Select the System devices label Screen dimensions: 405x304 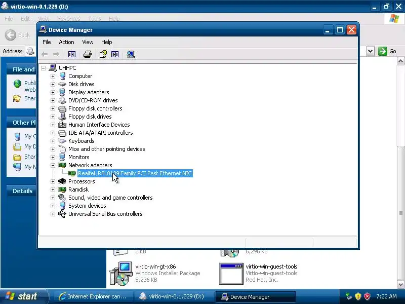87,206
